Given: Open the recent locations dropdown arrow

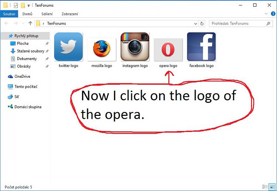Looking at the screenshot, I should 23,23.
